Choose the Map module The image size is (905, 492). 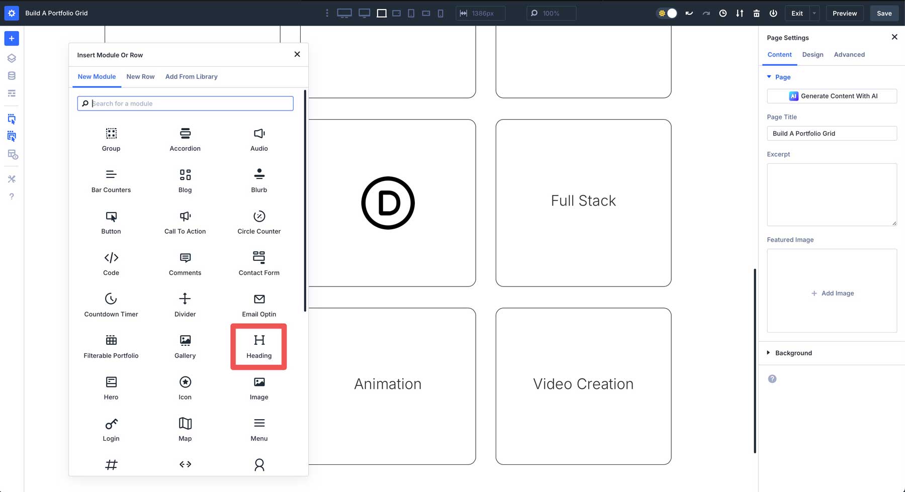[x=185, y=429]
